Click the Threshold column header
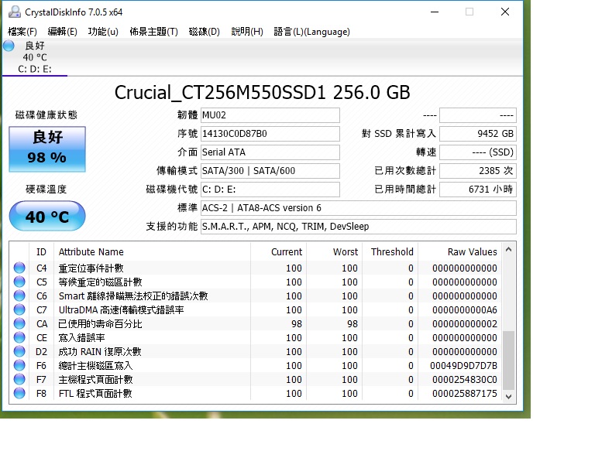 pyautogui.click(x=390, y=252)
